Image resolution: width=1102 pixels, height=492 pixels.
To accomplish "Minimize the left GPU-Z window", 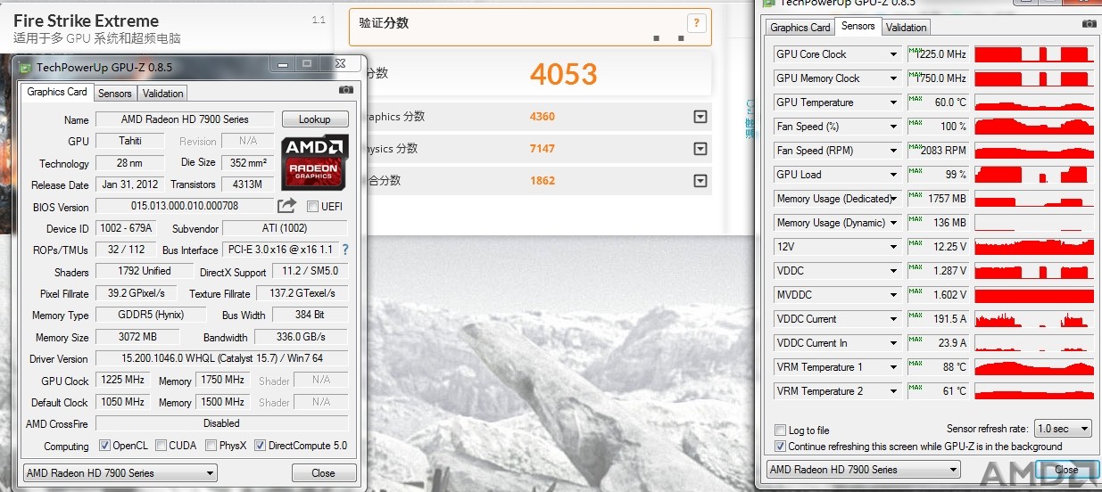I will click(x=284, y=64).
